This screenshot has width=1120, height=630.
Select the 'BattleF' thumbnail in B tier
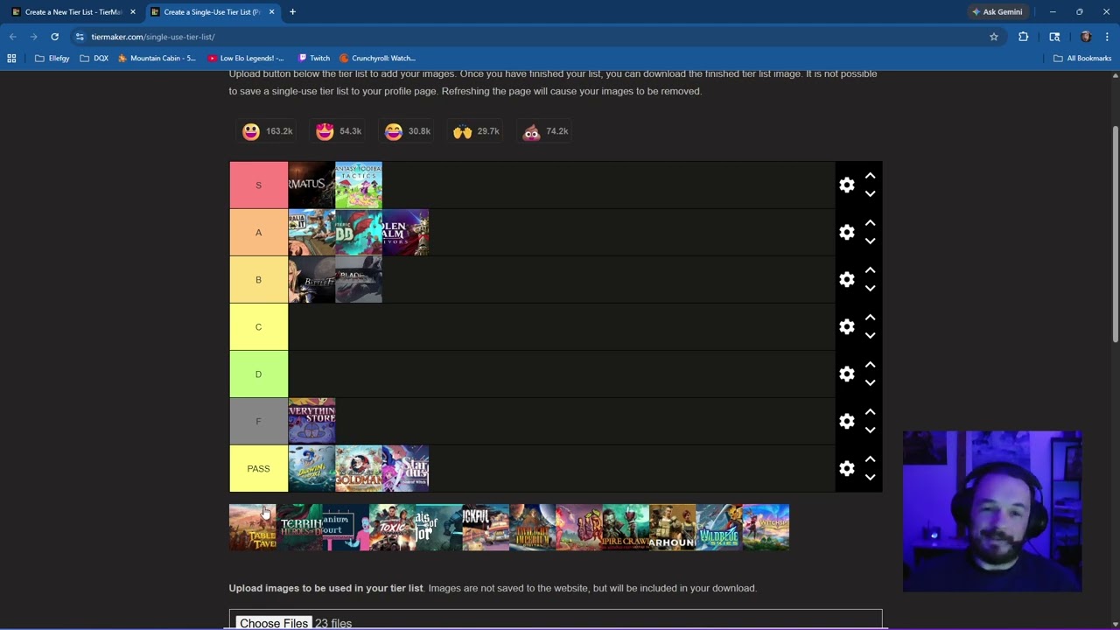tap(311, 279)
